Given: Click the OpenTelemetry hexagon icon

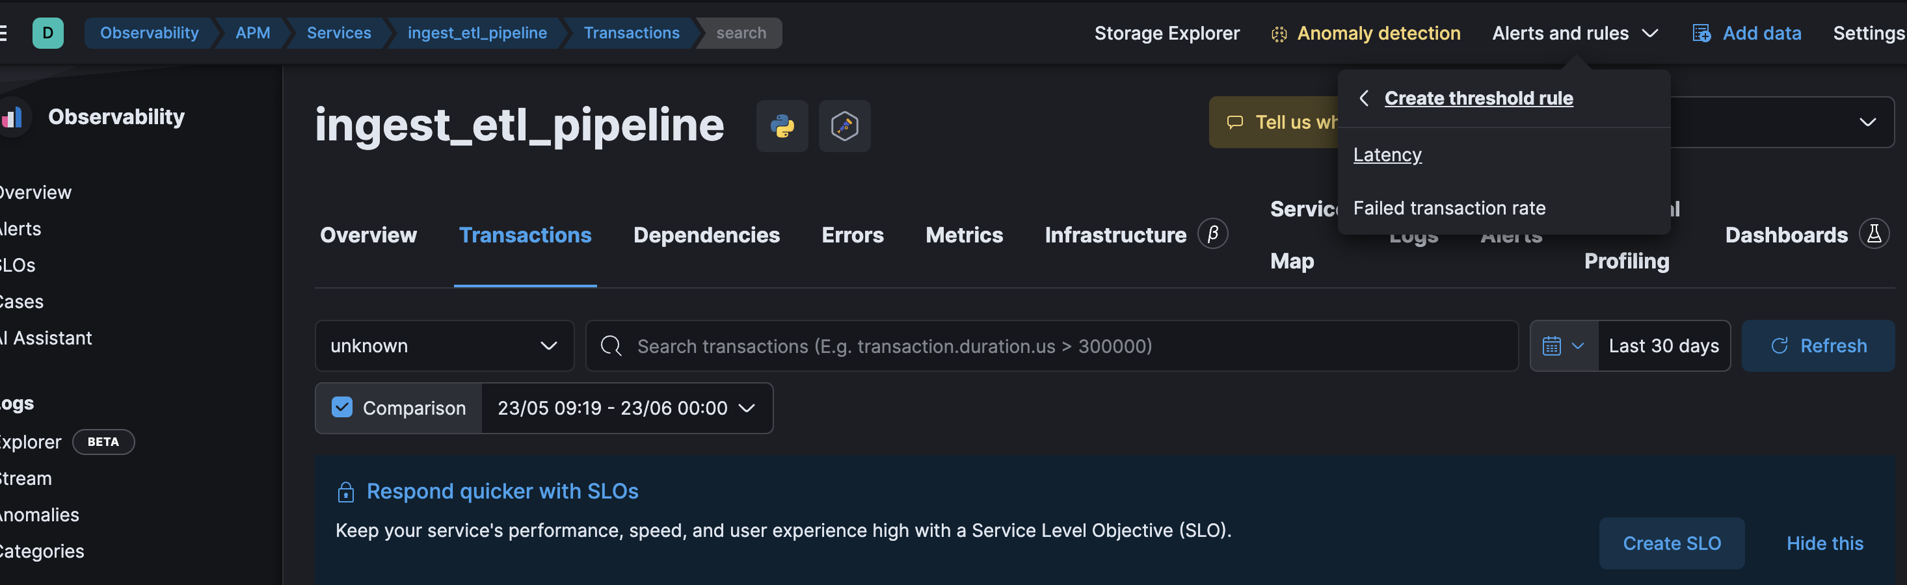Looking at the screenshot, I should (x=844, y=125).
